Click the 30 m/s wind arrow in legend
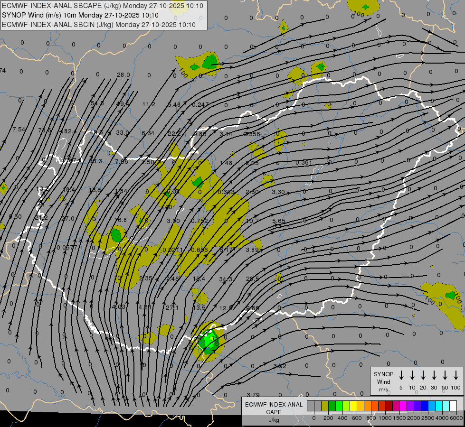 point(434,375)
